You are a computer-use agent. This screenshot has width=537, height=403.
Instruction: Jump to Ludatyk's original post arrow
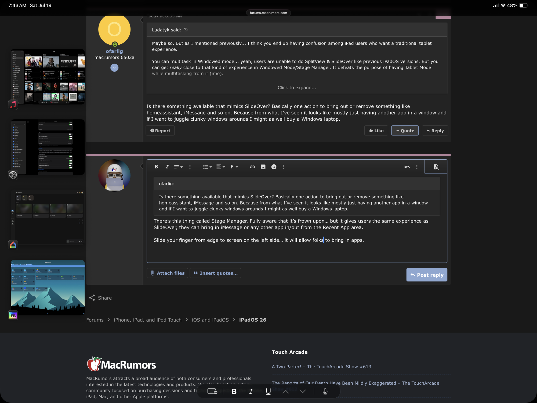tap(186, 30)
